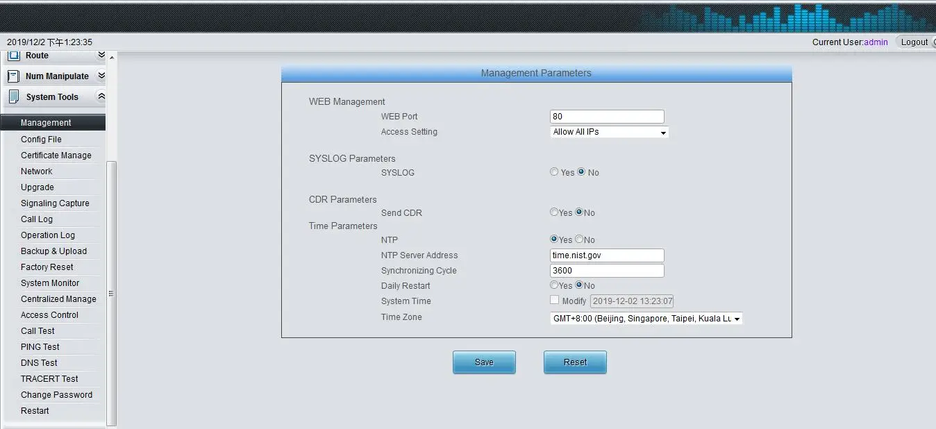Open Config File in sidebar menu
The image size is (936, 429).
click(x=41, y=140)
